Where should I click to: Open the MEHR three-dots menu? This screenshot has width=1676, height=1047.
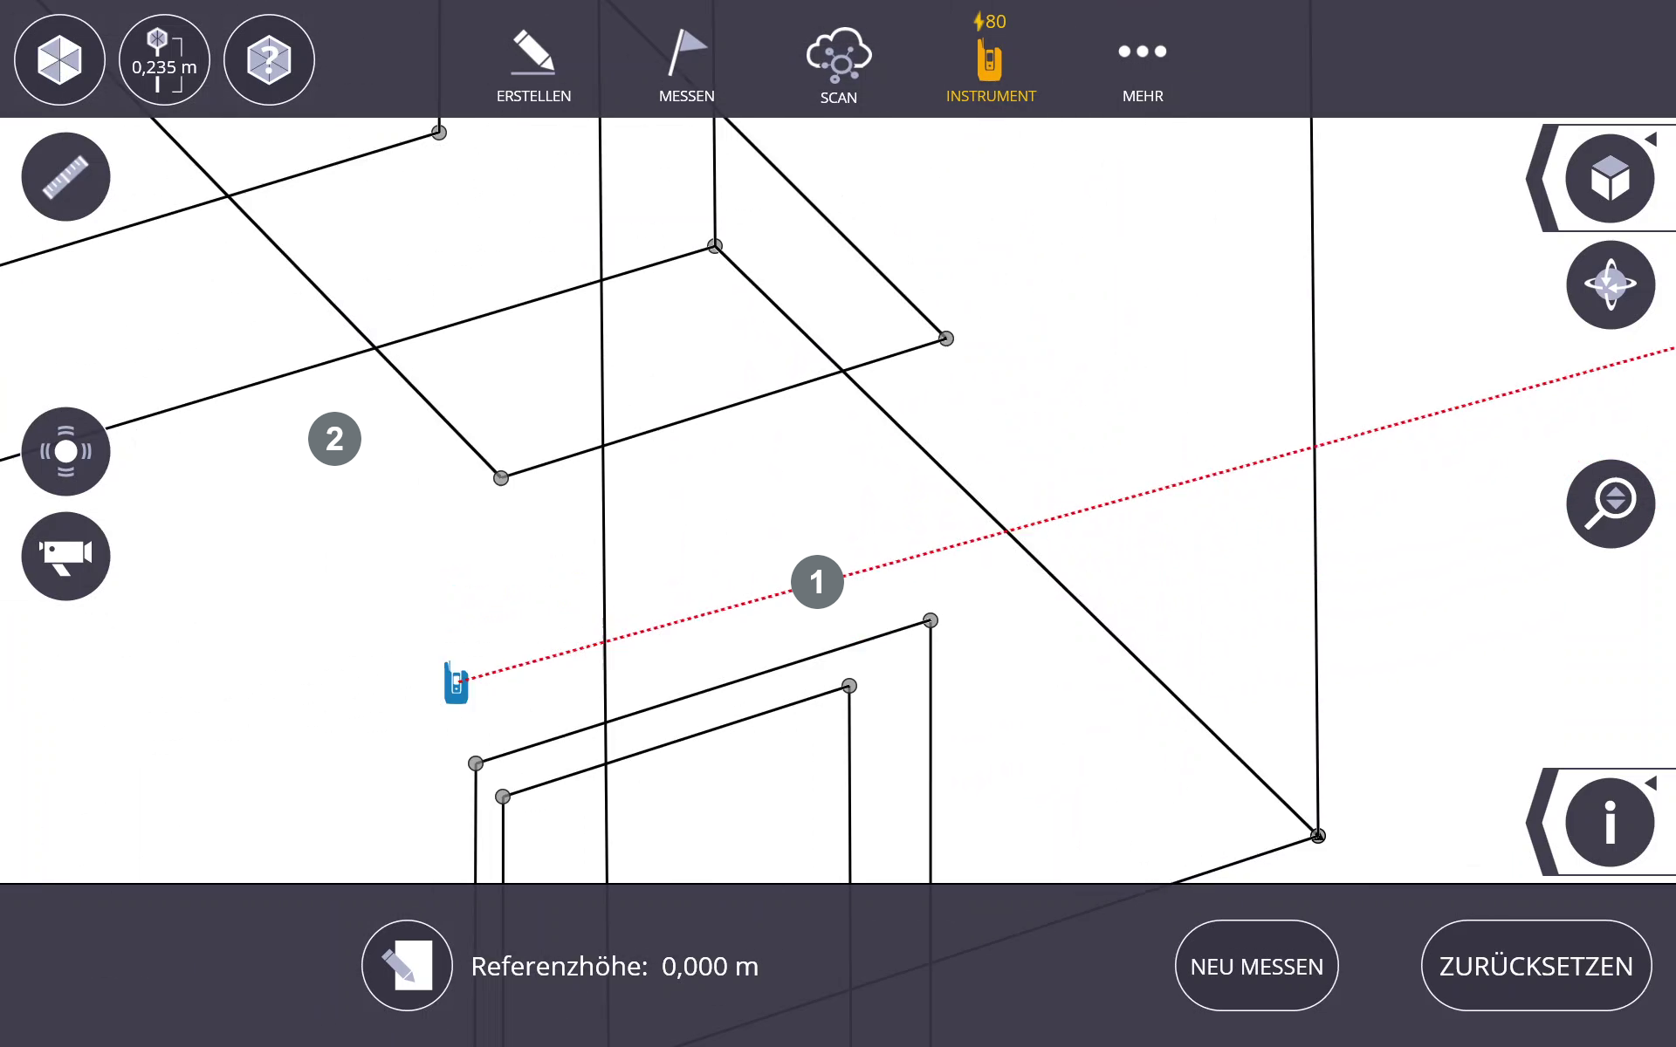[1143, 67]
